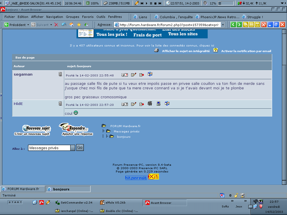Click the delete (asterisk) icon on HidE's post
Image resolution: width=287 pixels, height=215 pixels.
click(x=150, y=104)
